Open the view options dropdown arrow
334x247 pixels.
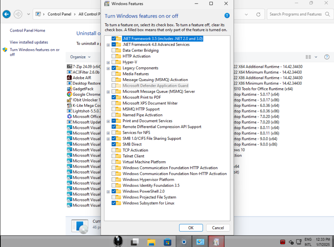pos(316,57)
